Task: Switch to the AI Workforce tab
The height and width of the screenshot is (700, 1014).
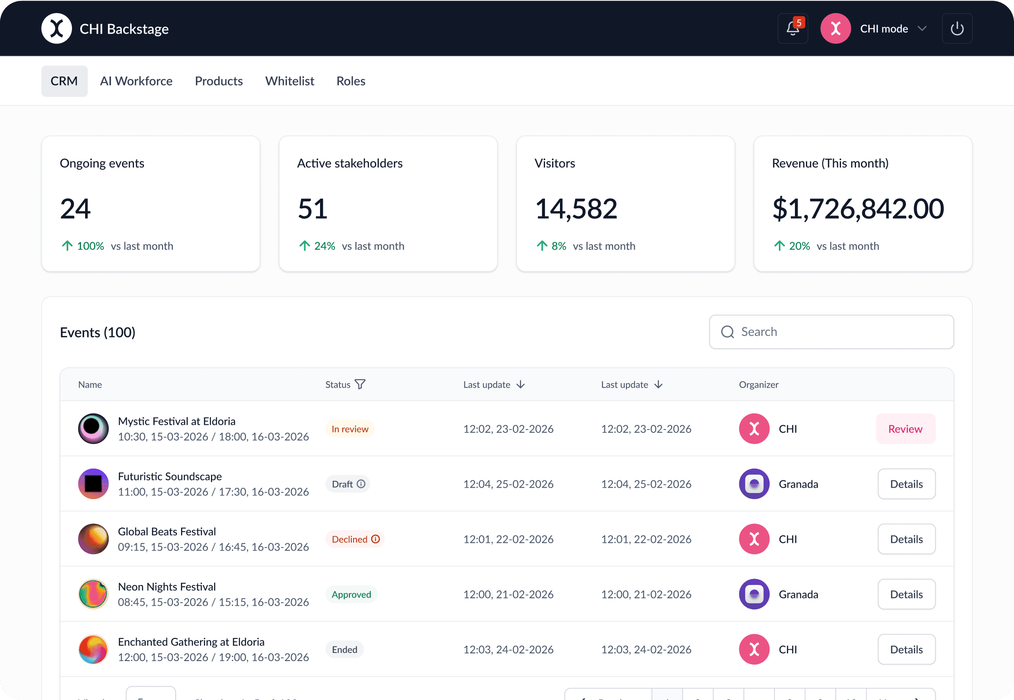Action: coord(136,81)
